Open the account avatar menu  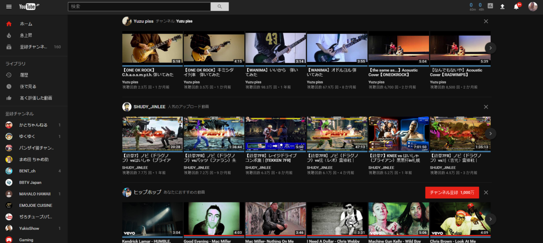tap(533, 6)
